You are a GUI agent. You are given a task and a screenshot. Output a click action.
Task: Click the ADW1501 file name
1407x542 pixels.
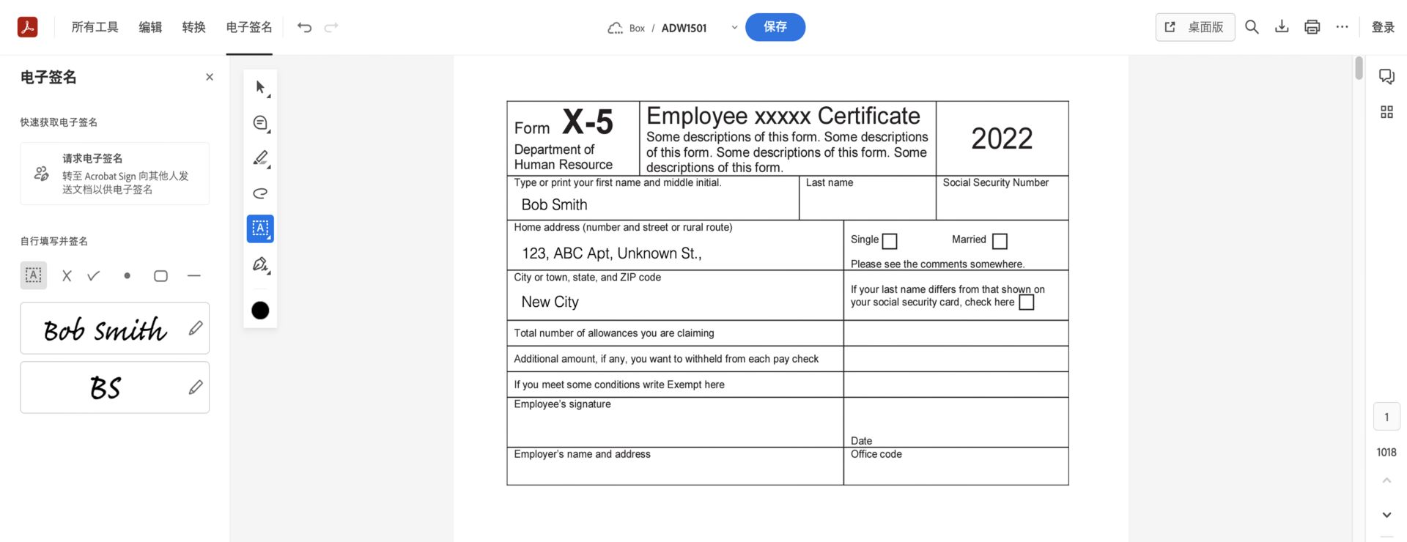pyautogui.click(x=684, y=28)
